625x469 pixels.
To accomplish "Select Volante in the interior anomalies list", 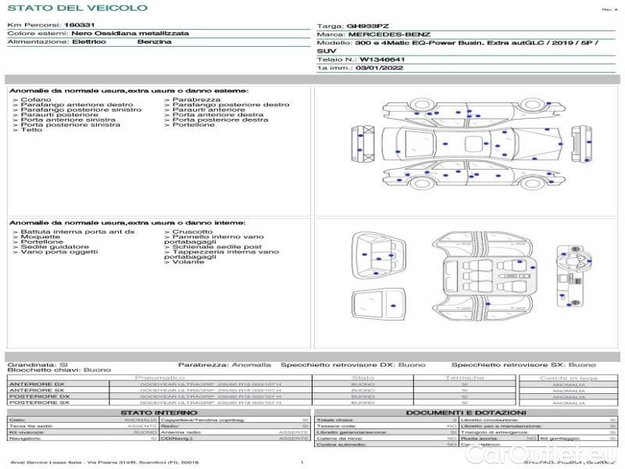I will pyautogui.click(x=187, y=263).
